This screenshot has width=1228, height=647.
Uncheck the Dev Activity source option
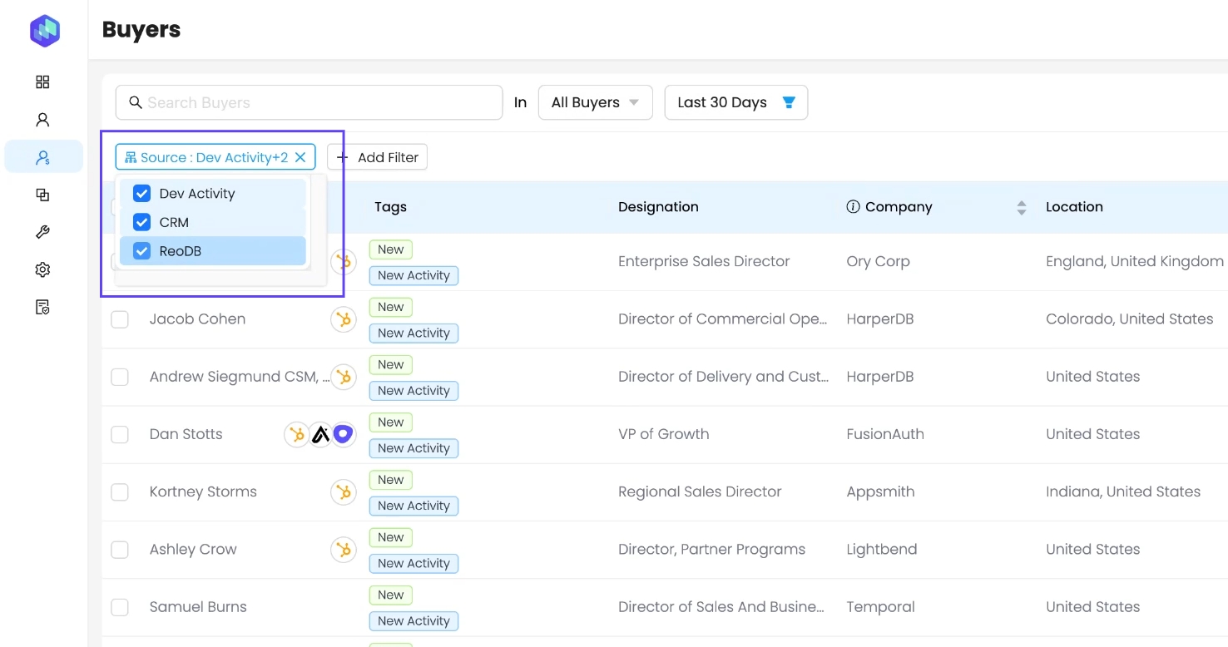pos(142,194)
